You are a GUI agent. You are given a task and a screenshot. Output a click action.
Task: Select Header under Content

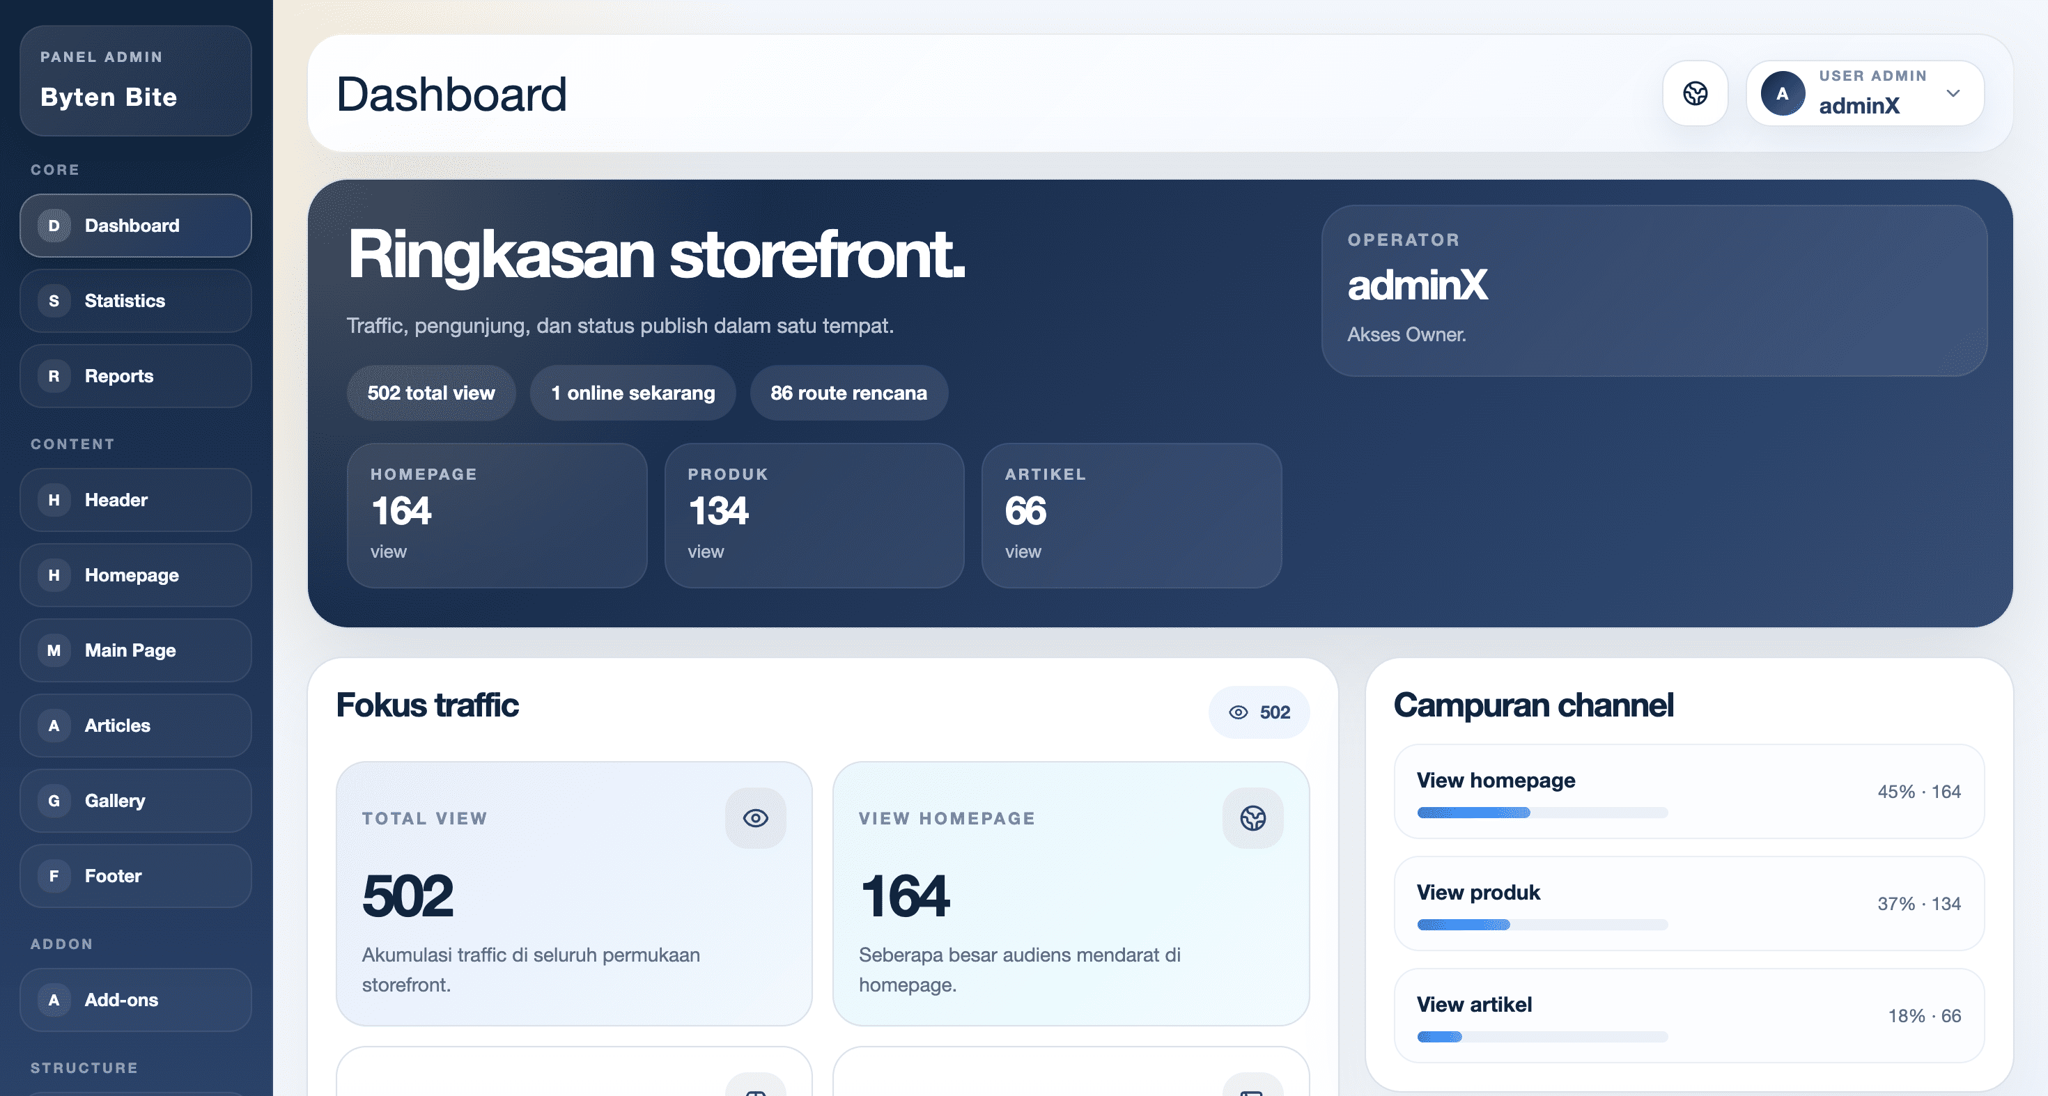(136, 500)
